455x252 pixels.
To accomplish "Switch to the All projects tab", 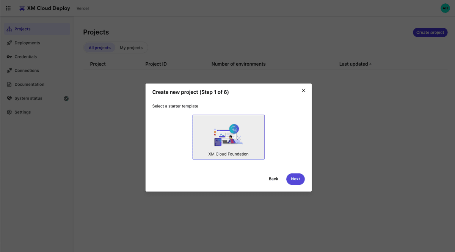I will [x=100, y=48].
